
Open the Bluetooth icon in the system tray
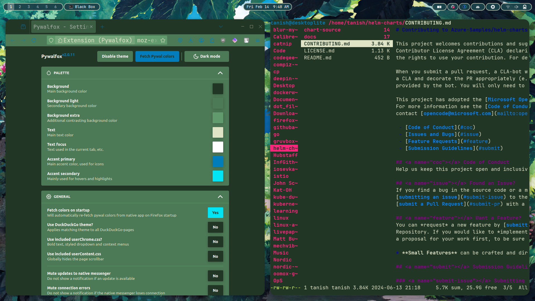[465, 7]
